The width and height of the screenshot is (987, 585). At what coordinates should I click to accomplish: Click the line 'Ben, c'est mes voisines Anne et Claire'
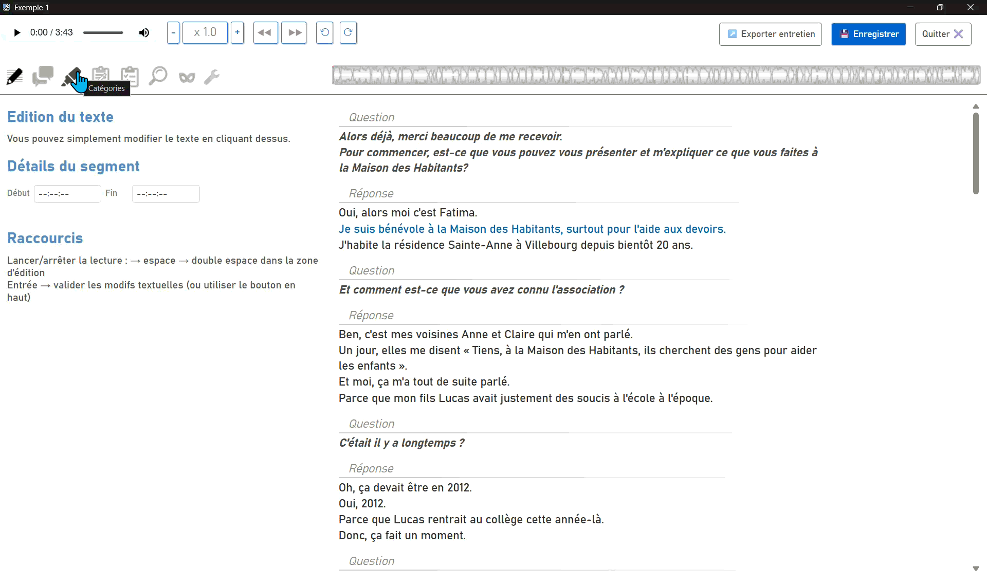(x=486, y=335)
